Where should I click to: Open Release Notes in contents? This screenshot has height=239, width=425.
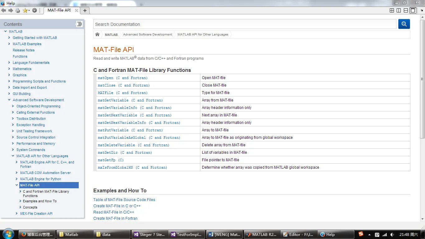24,50
